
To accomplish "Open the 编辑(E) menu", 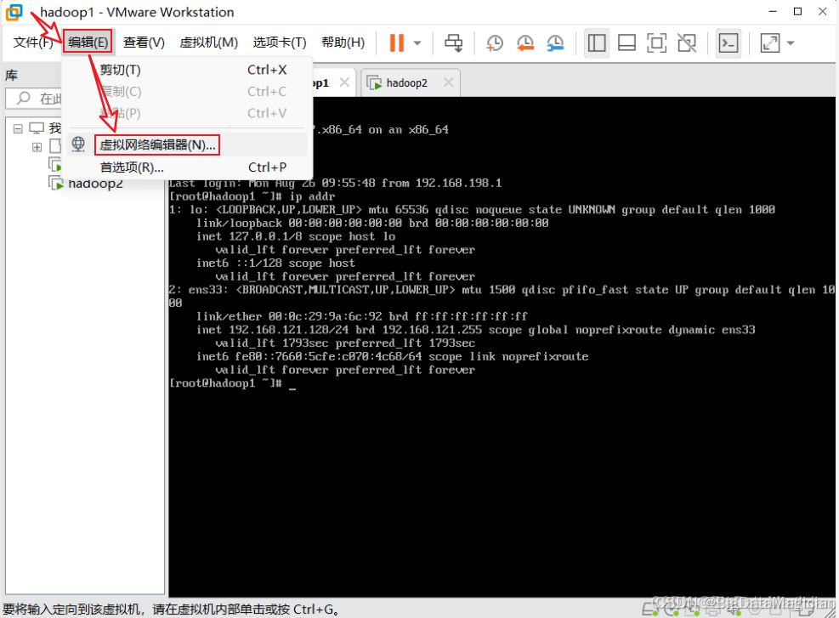I will (x=88, y=42).
